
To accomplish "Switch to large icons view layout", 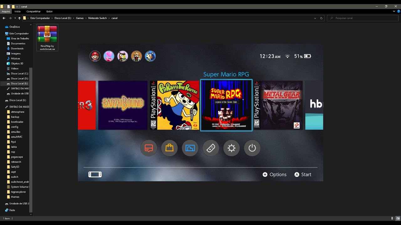I will coord(398,218).
